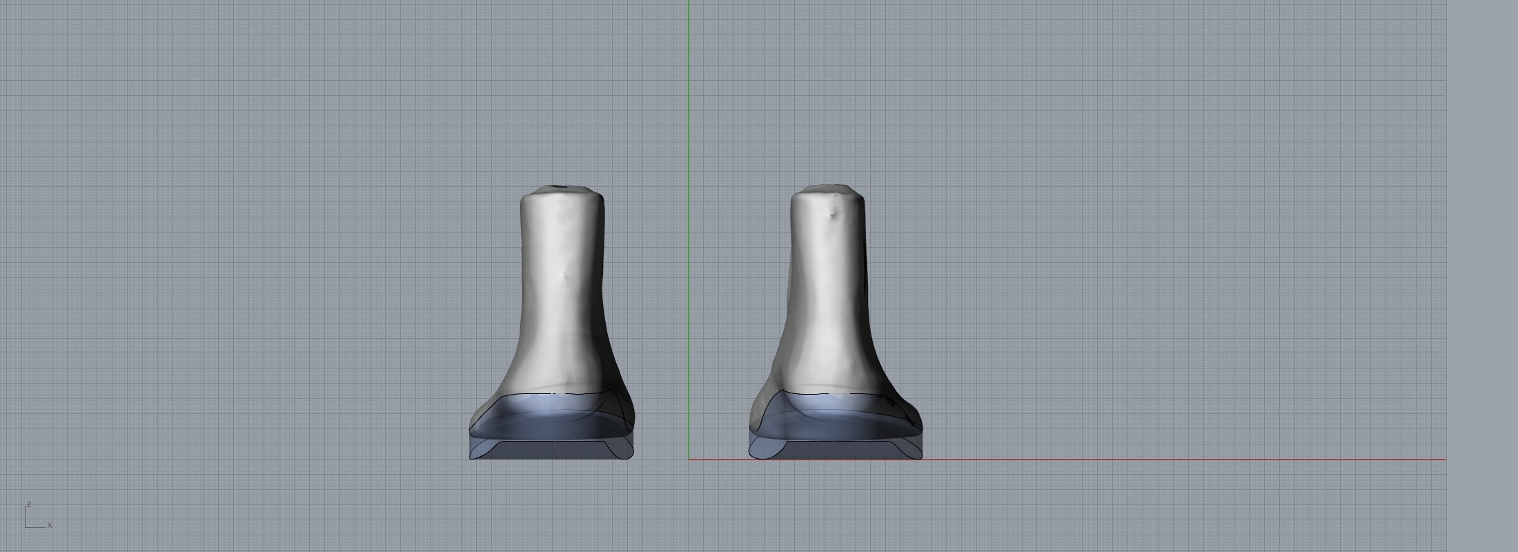Click the flat bottom edge of the left base
Viewport: 1518px width, 552px height.
[552, 458]
